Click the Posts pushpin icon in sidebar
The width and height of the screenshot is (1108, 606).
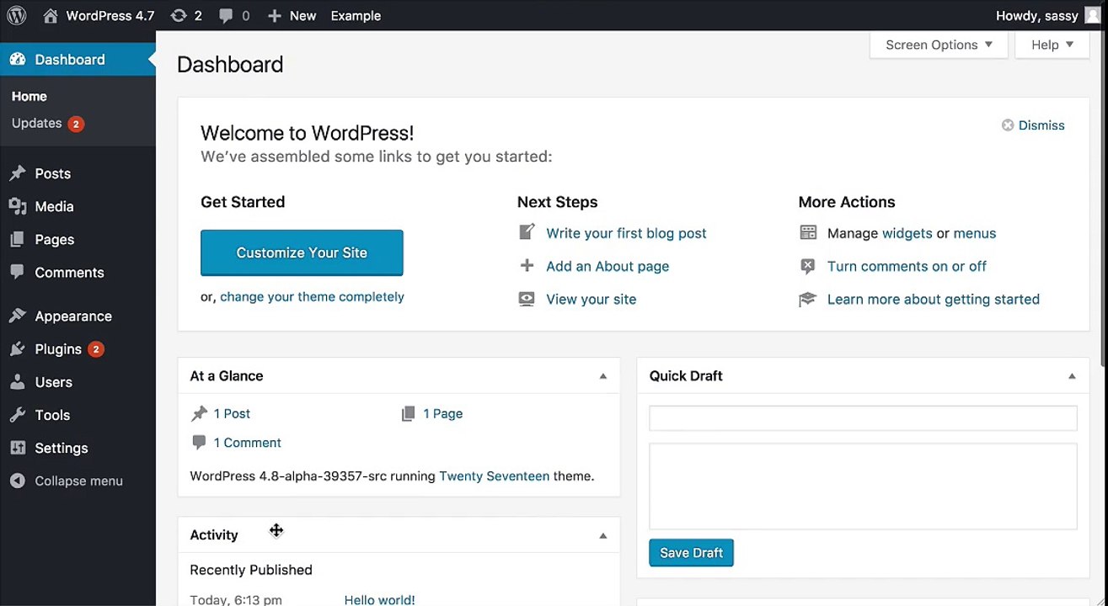18,173
